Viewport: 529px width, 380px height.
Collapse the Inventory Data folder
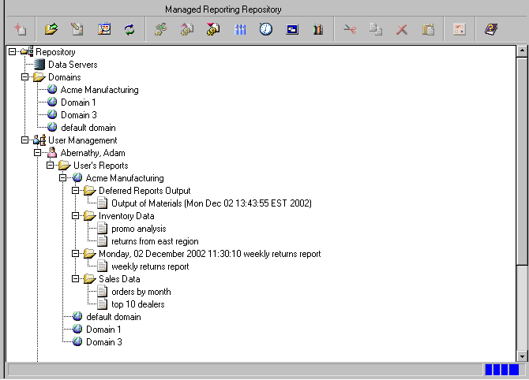click(x=76, y=216)
